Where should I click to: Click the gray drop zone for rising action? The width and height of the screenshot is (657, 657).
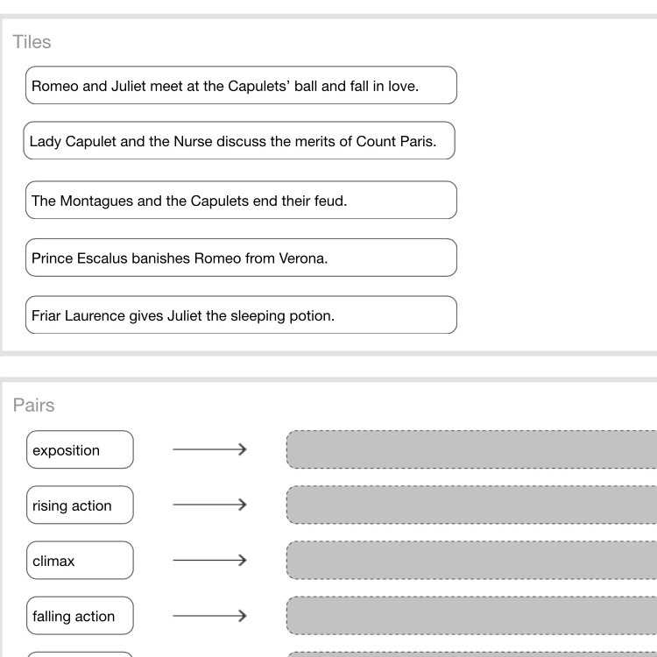471,505
